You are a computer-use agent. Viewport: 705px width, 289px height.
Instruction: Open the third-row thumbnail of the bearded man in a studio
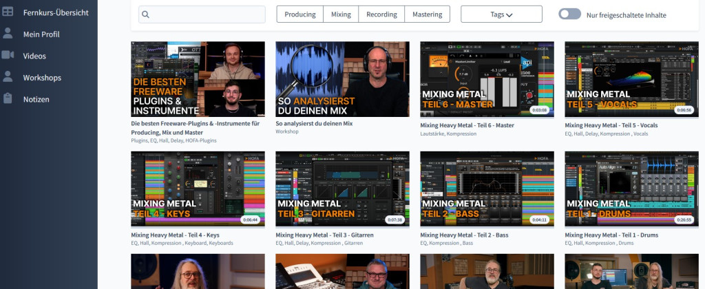tap(487, 272)
